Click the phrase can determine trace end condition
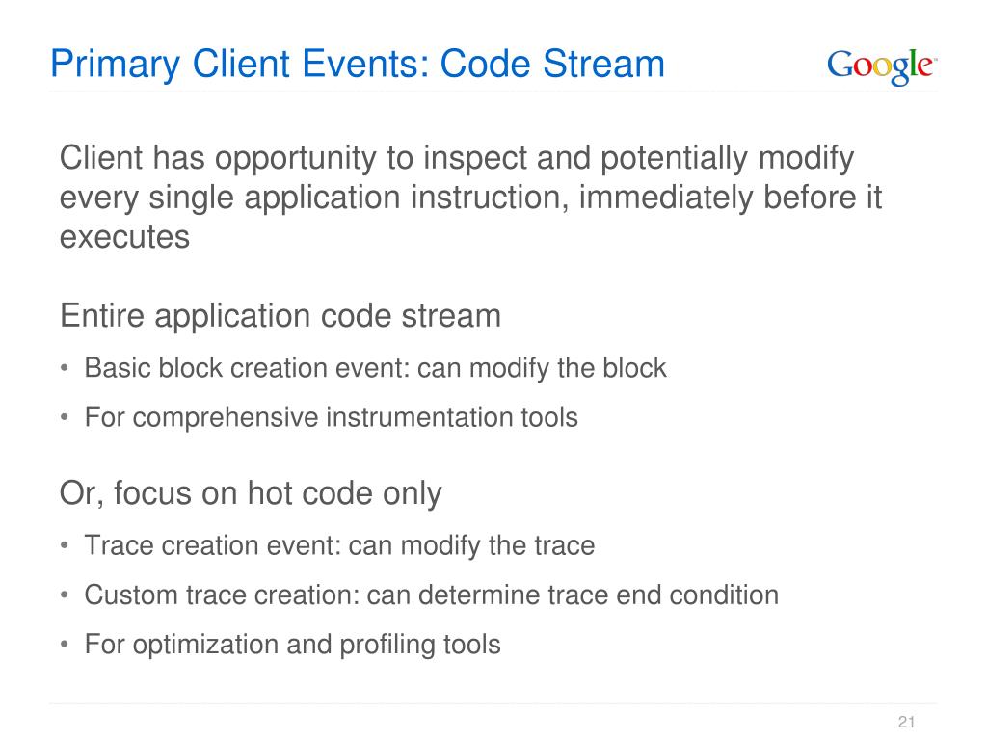This screenshot has width=987, height=740. [x=573, y=595]
